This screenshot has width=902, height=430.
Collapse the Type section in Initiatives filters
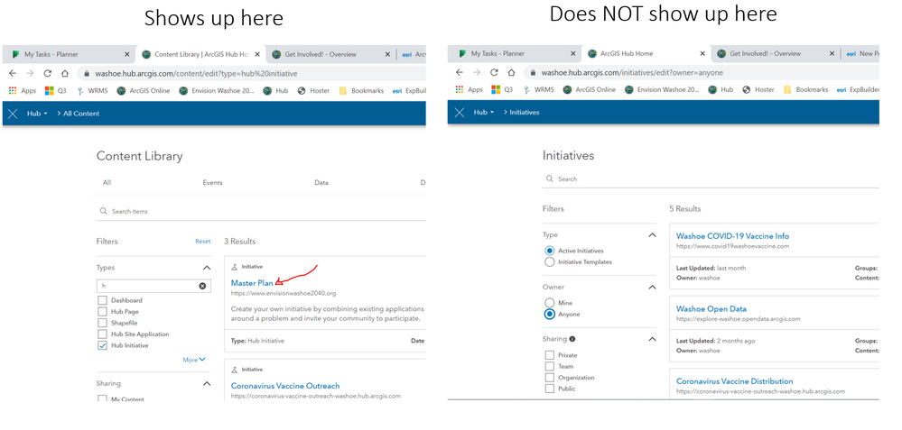tap(652, 234)
